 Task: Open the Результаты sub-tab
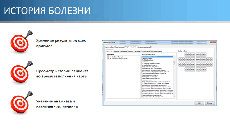tap(146, 51)
